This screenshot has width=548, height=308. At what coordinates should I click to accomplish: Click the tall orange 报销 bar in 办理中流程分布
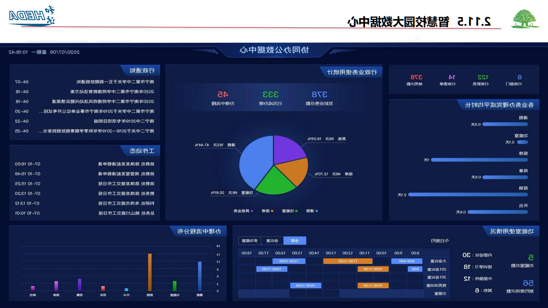pyautogui.click(x=150, y=272)
